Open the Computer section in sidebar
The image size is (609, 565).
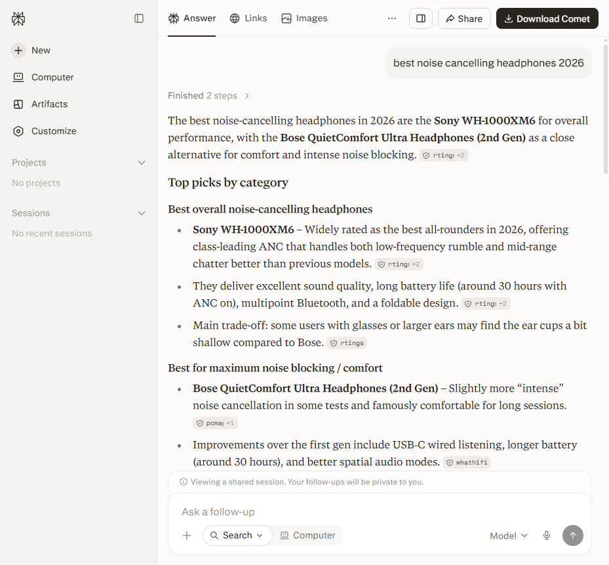click(43, 77)
